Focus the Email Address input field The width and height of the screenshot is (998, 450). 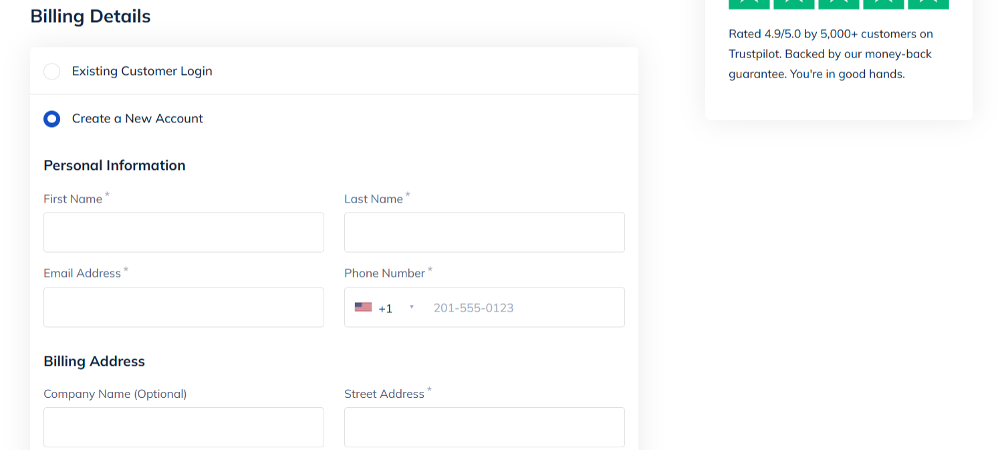pos(184,307)
